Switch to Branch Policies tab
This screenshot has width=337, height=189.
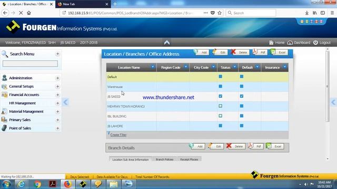(164, 160)
